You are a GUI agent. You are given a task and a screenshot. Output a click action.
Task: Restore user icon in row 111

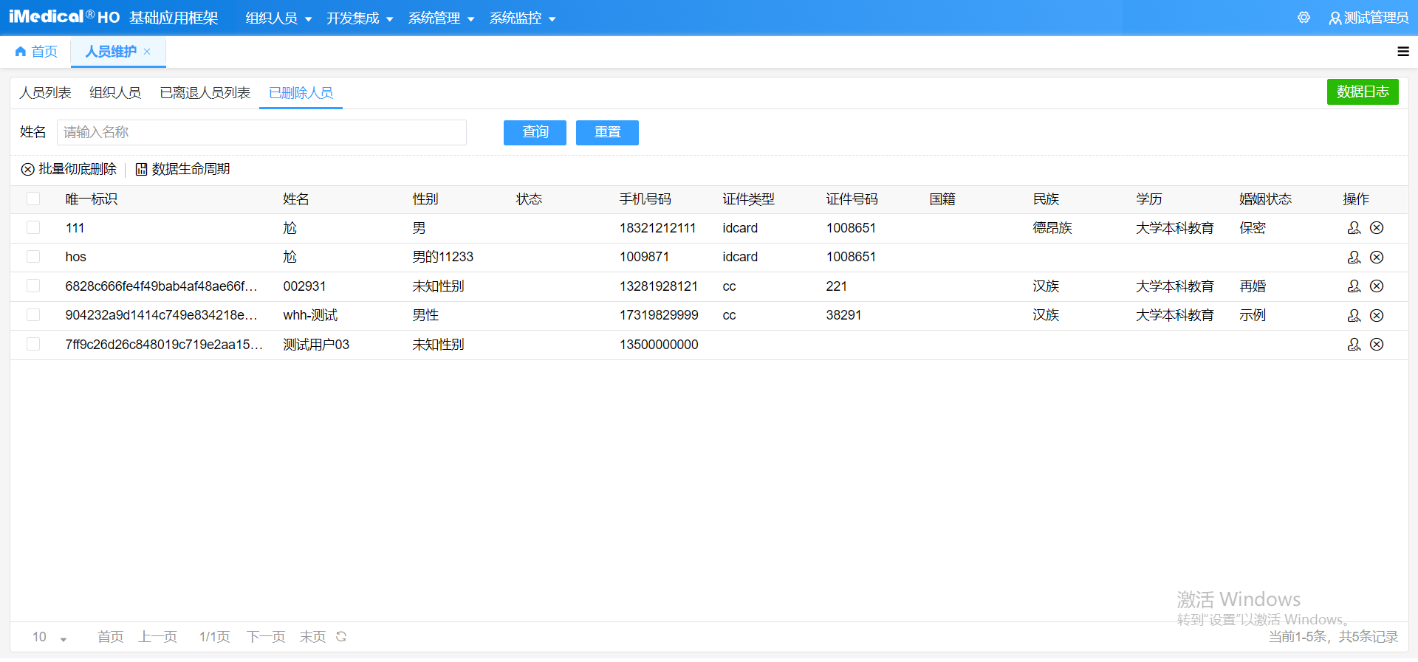(x=1354, y=228)
